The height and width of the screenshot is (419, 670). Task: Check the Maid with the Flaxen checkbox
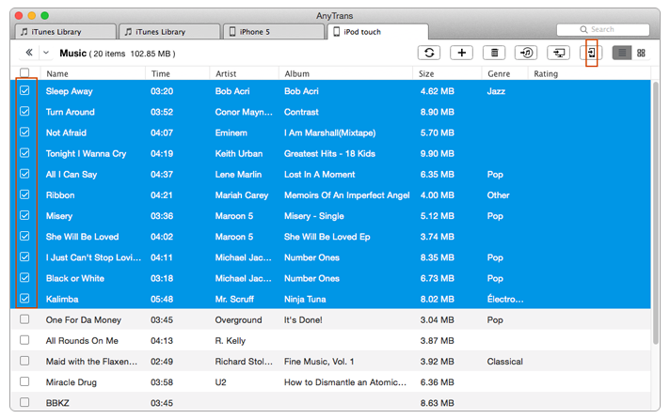point(24,361)
